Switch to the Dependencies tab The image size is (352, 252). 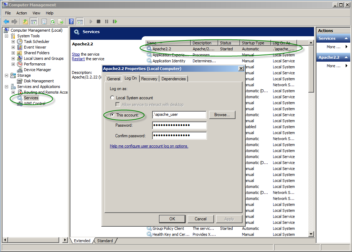(x=174, y=79)
